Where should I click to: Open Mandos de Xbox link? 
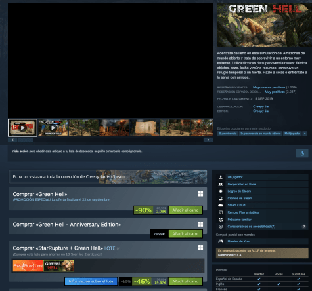click(x=239, y=241)
